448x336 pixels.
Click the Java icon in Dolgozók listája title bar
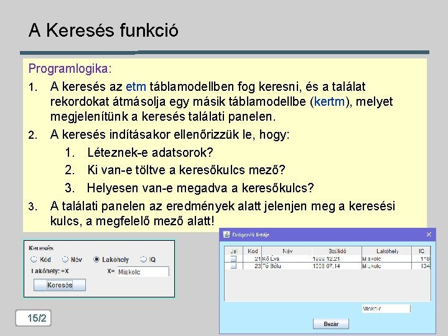[226, 235]
